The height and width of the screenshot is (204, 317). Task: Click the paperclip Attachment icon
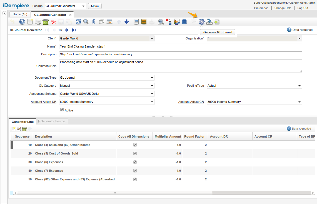click(x=94, y=22)
